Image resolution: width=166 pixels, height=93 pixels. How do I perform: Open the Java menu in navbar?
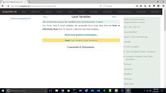tap(24, 12)
